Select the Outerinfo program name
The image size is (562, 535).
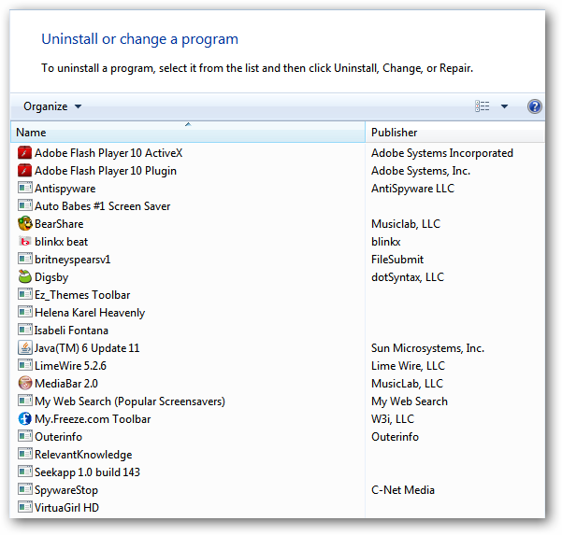(x=58, y=437)
